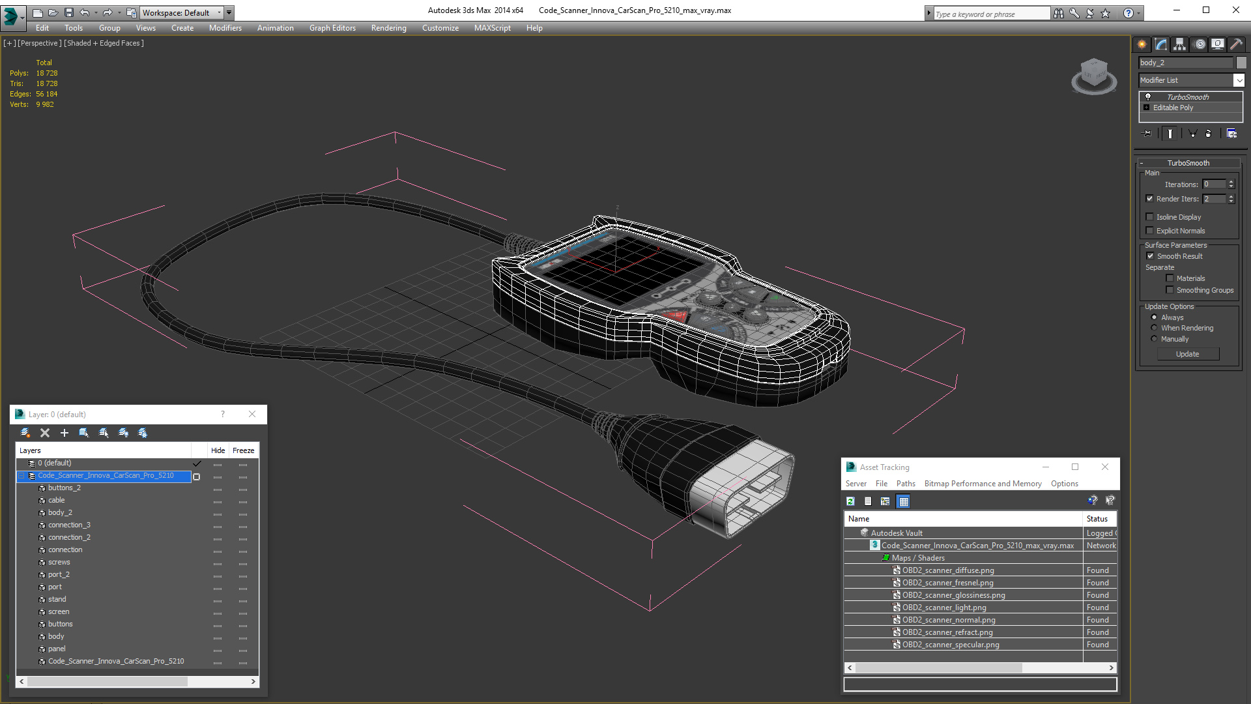Click the Asset Tracking horizontal scrollbar
1251x704 pixels.
[981, 667]
